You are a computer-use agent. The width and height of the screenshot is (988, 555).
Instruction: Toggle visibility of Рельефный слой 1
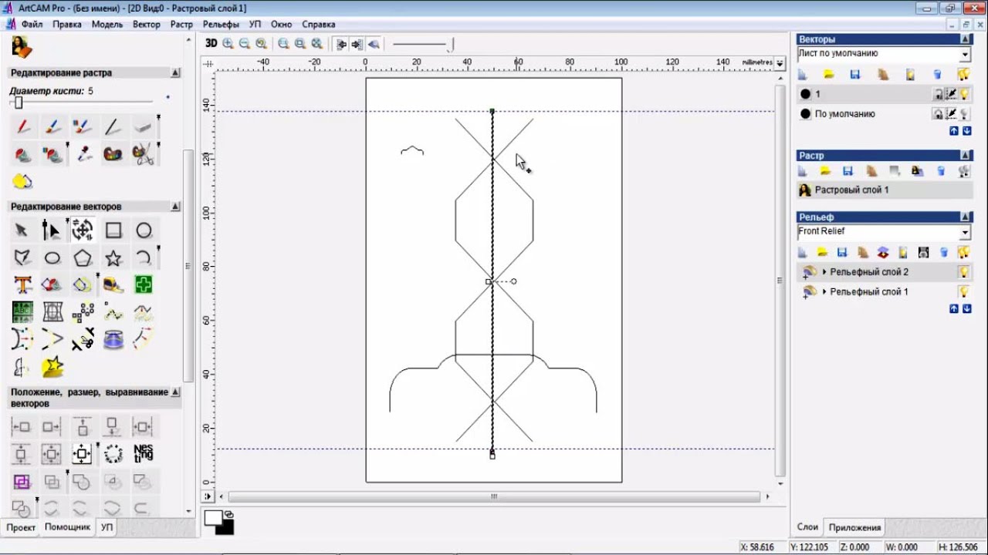click(963, 292)
